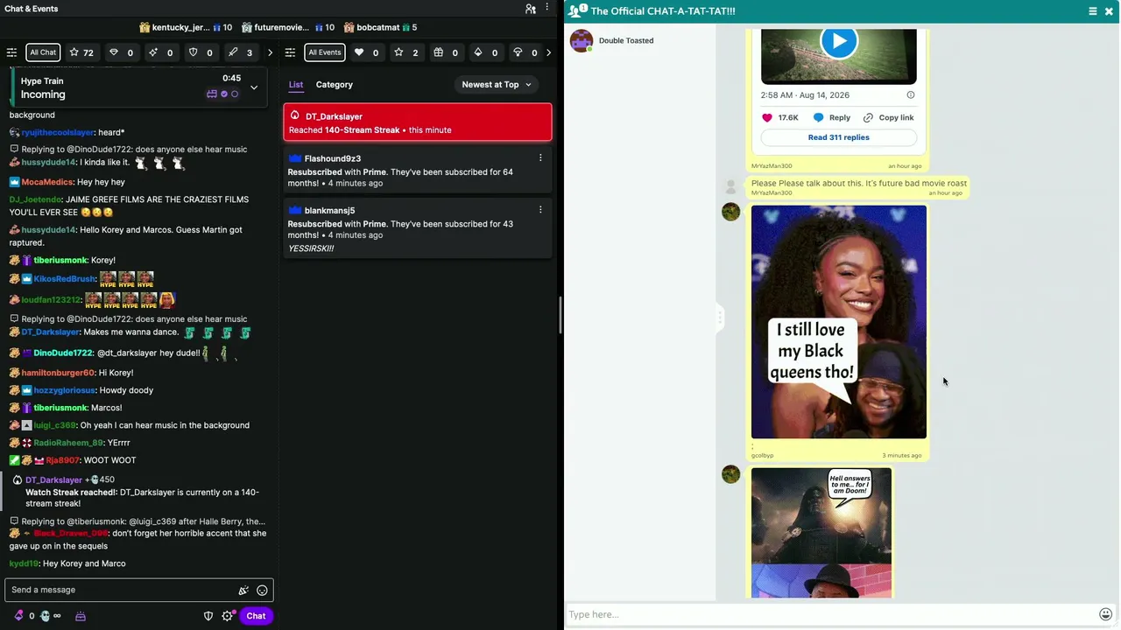This screenshot has height=630, width=1121.
Task: Open chat filter settings icon beside All Chat
Action: click(x=11, y=52)
